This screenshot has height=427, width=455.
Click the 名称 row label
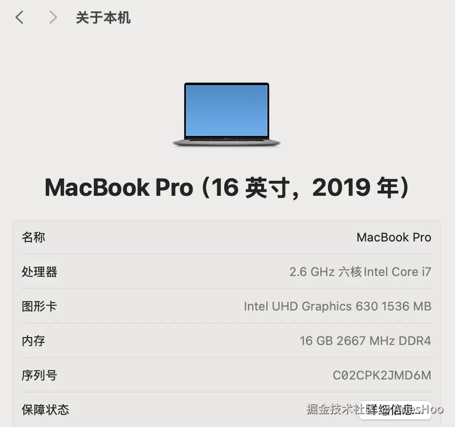click(33, 237)
